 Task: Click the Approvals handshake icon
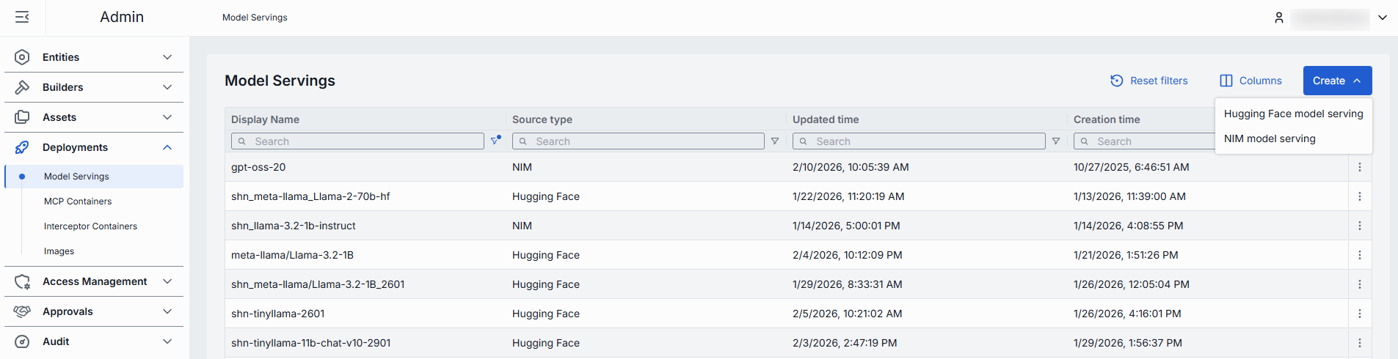pos(22,311)
